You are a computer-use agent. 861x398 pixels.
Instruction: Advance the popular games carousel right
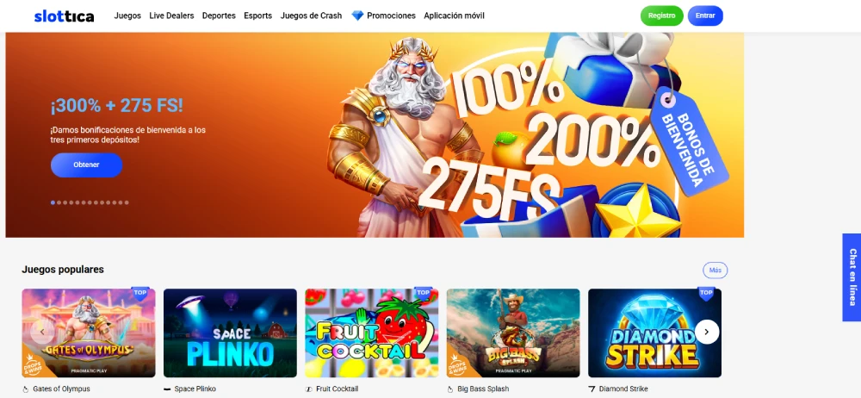[707, 332]
